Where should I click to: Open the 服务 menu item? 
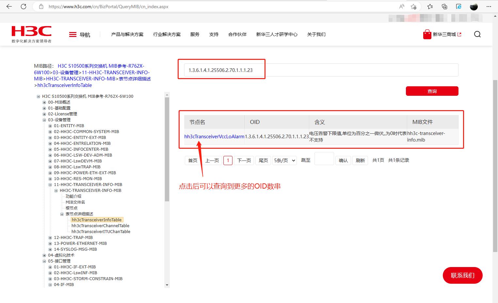195,34
